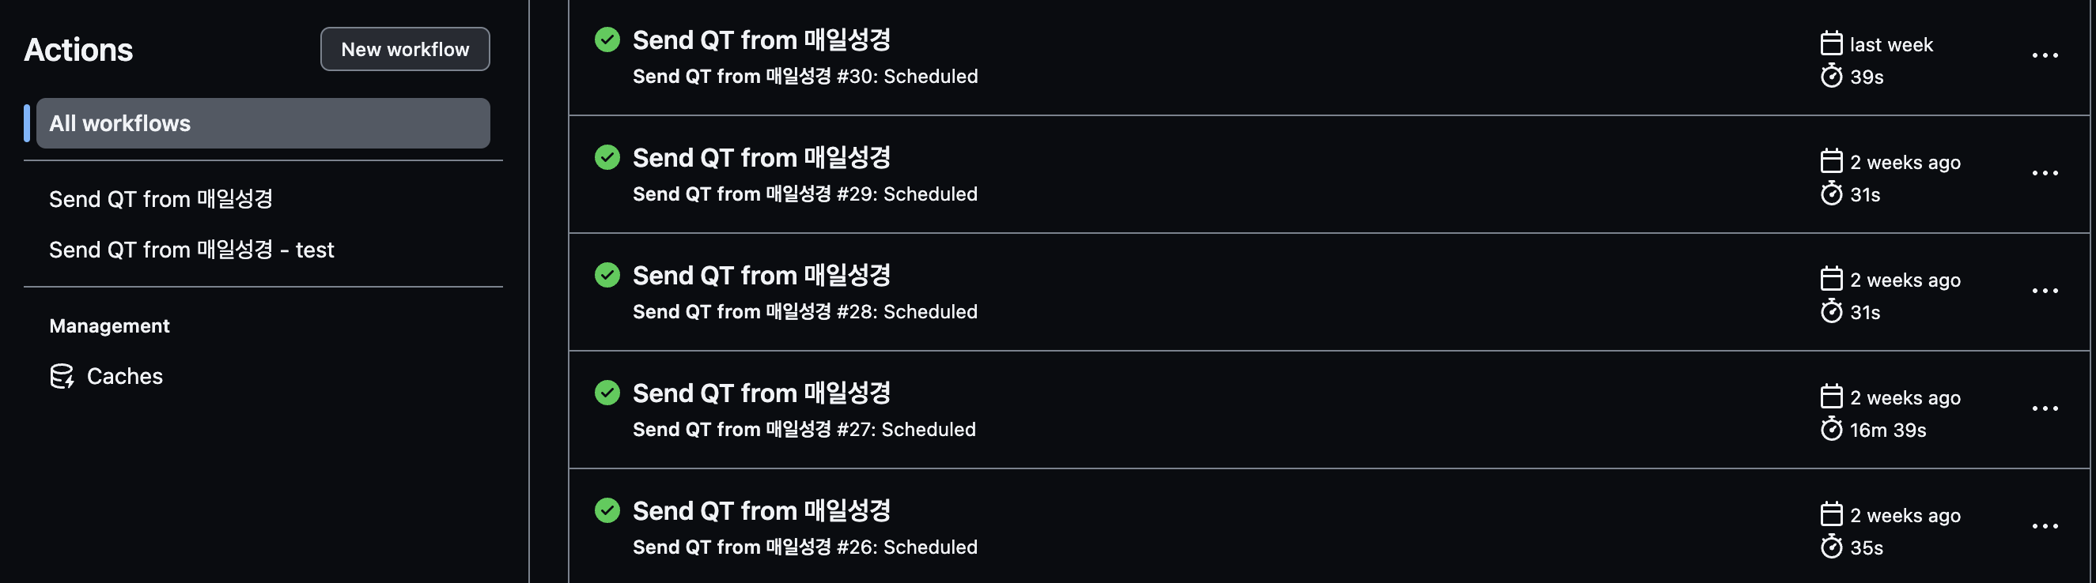Open run #28 details link
2096x583 pixels.
[x=804, y=311]
